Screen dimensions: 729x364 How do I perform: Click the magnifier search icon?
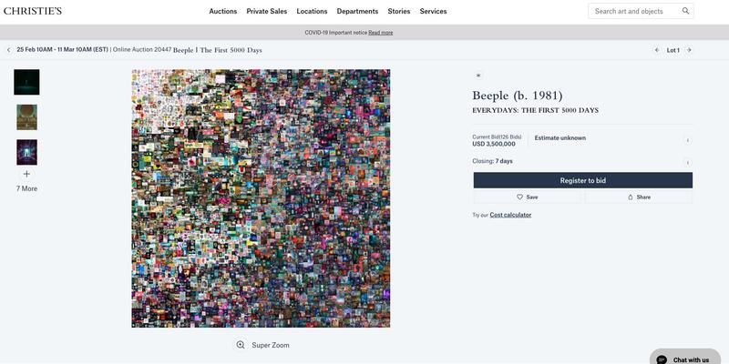(686, 11)
